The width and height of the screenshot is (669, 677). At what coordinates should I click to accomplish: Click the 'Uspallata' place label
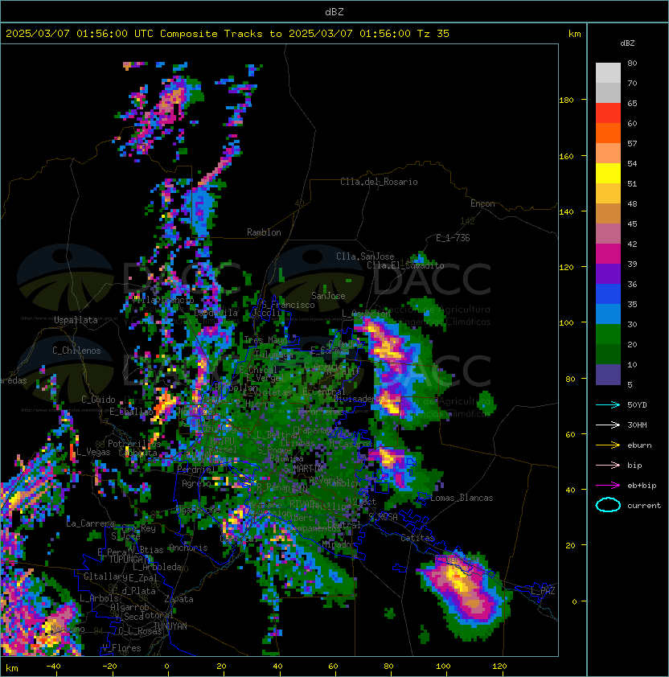76,320
